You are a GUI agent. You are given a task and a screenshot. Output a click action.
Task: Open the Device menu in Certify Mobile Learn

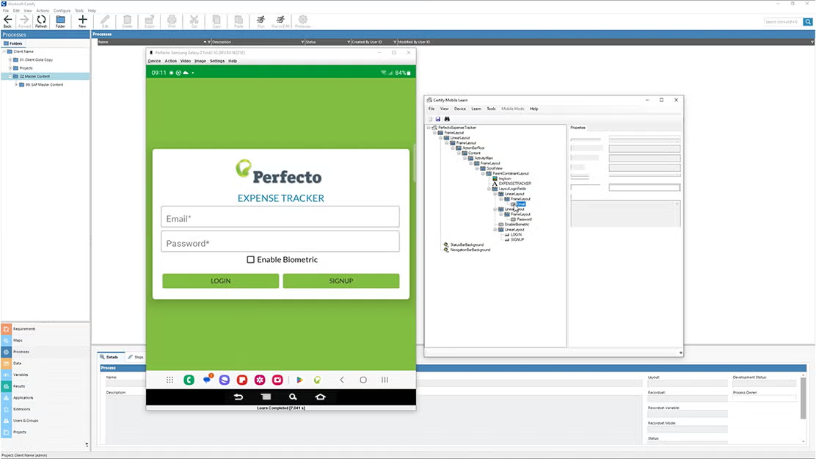pos(459,108)
